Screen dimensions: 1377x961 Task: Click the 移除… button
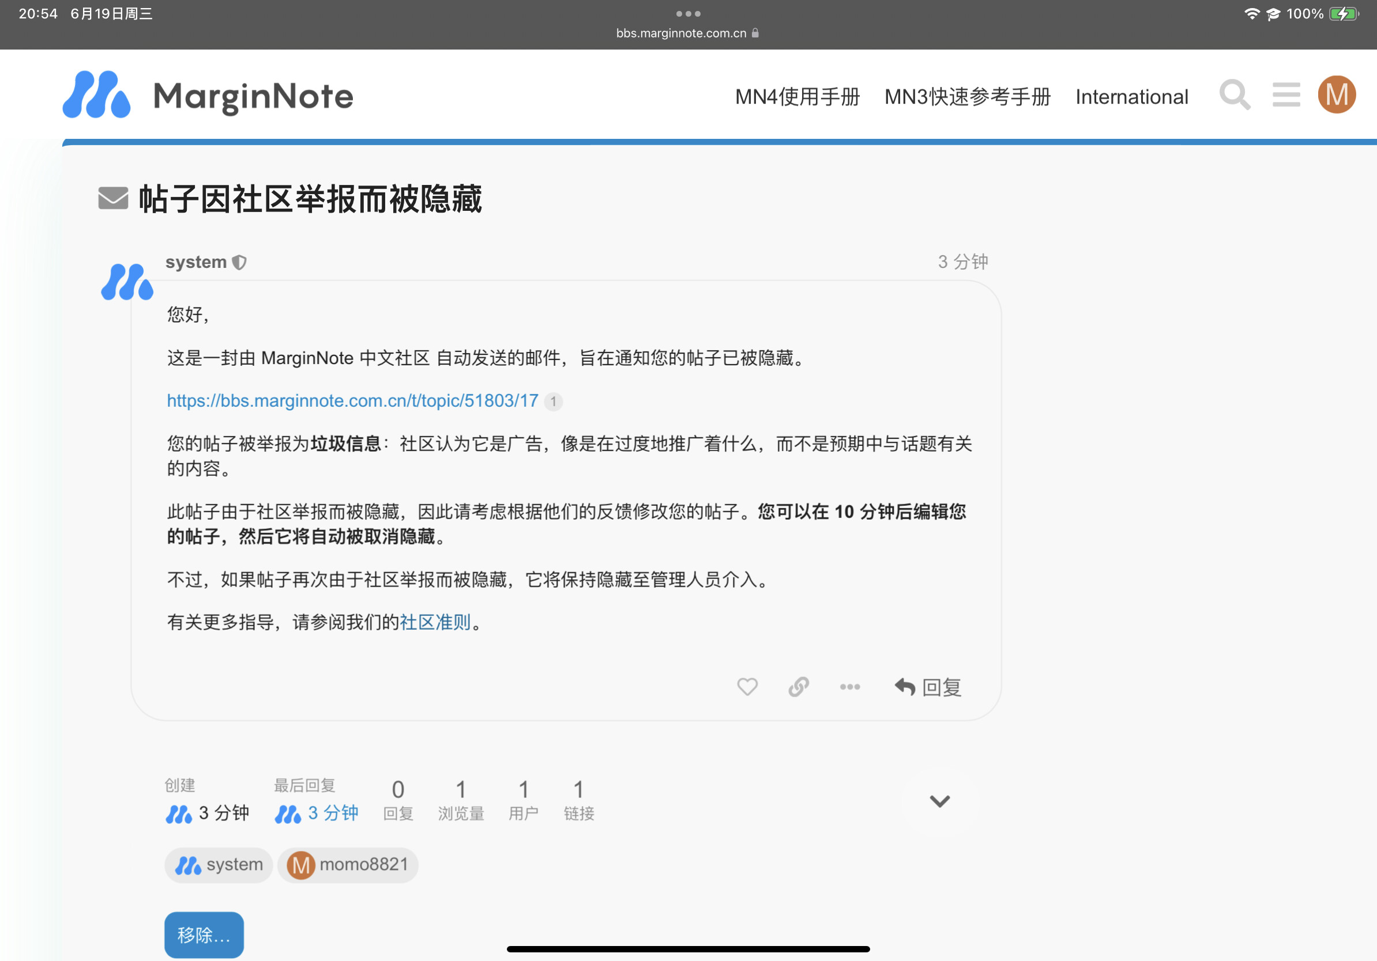click(x=204, y=934)
